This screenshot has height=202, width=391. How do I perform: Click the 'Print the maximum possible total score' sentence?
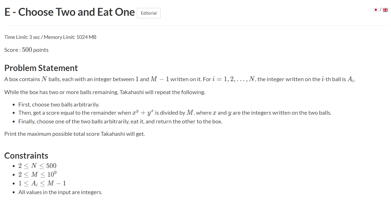[75, 134]
